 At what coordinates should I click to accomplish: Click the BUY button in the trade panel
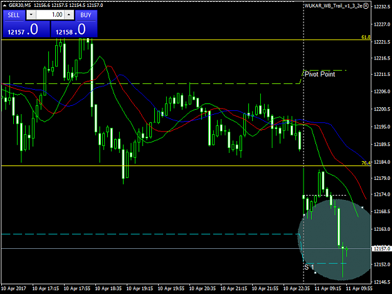tap(86, 15)
